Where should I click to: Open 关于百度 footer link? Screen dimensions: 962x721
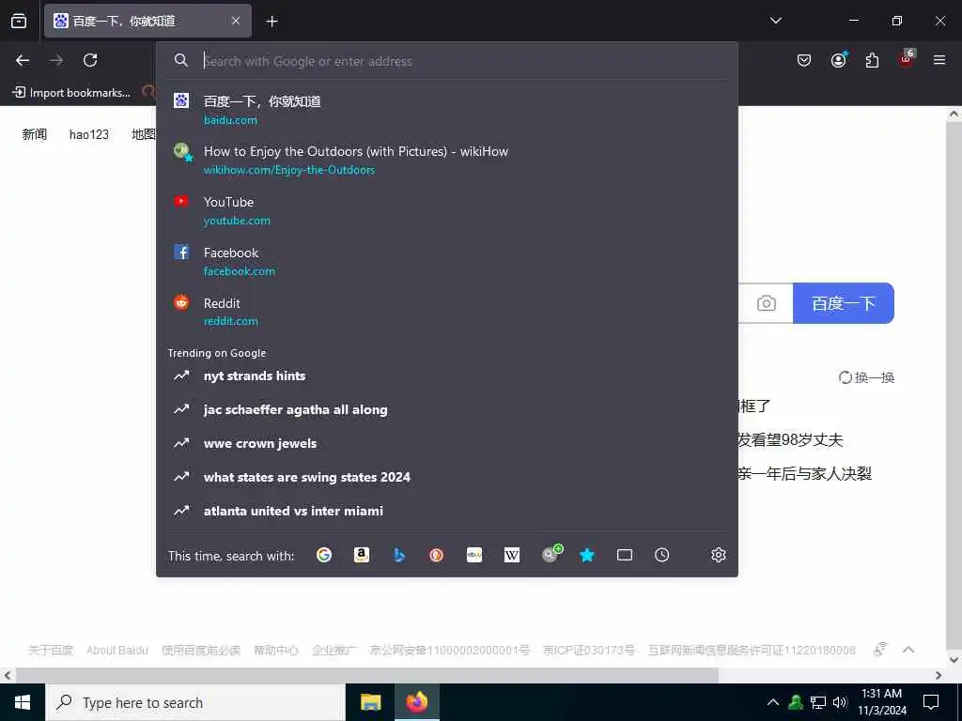click(51, 650)
